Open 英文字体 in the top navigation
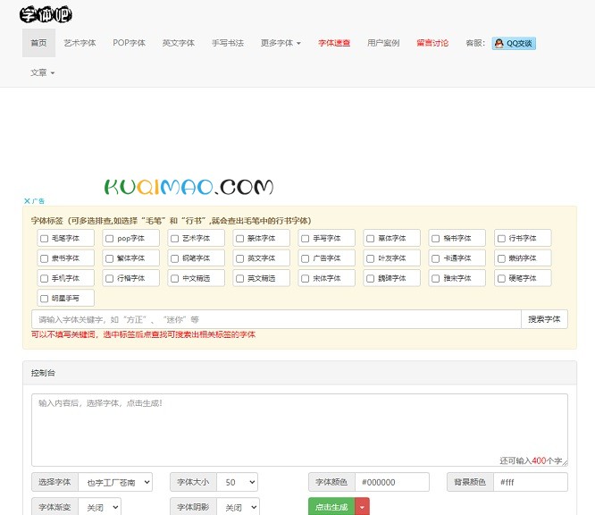This screenshot has height=515, width=595. tap(179, 43)
